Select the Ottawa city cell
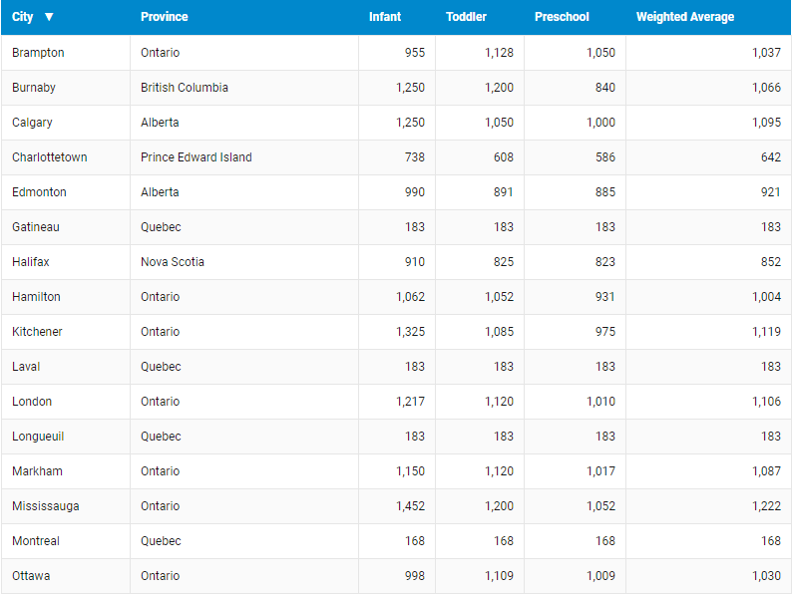793x594 pixels. click(31, 576)
